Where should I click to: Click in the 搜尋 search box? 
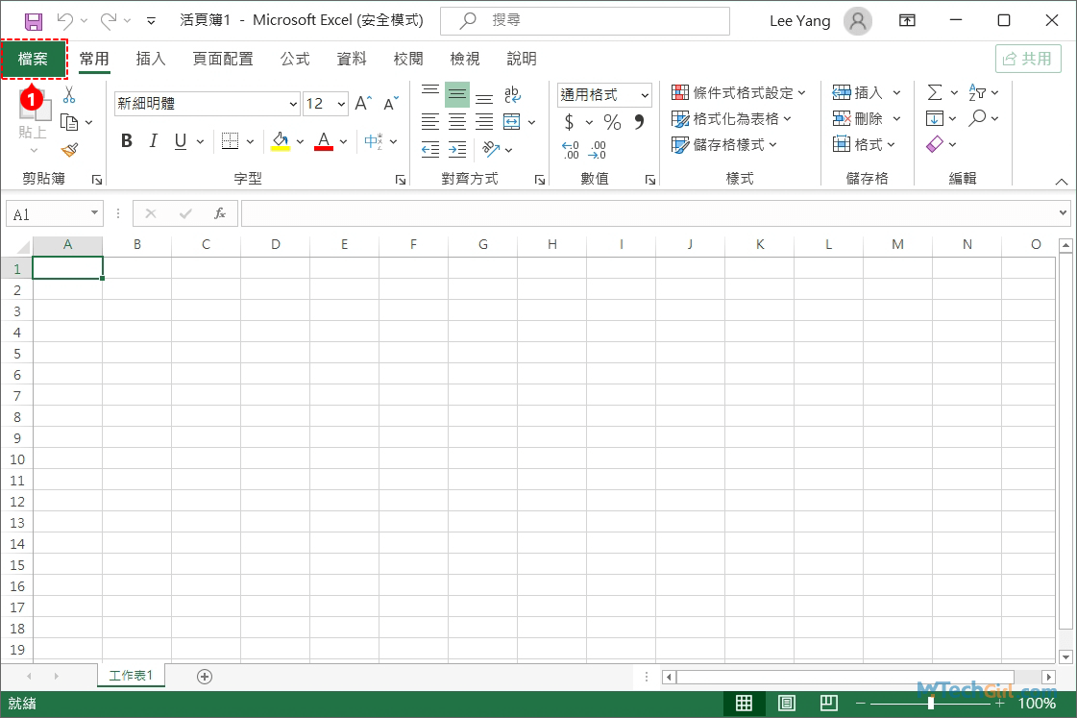tap(584, 20)
